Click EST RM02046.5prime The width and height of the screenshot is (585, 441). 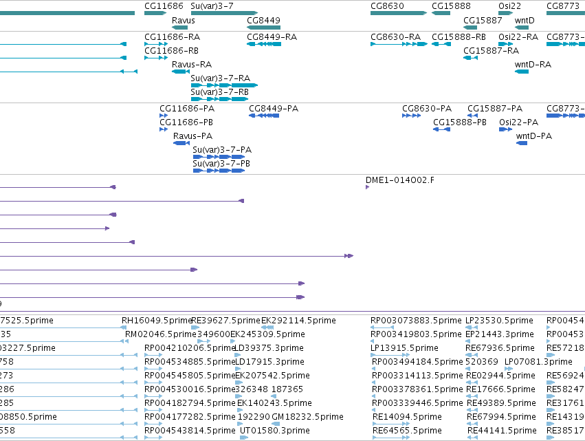point(161,334)
